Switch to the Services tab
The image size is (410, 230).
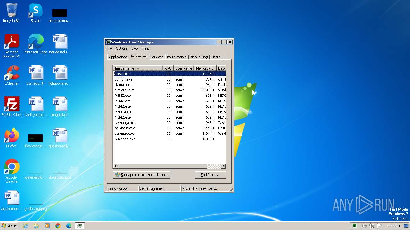click(x=157, y=57)
